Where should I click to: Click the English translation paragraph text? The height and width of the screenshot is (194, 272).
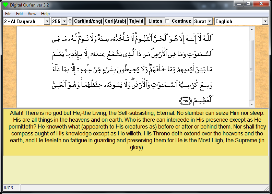point(137,130)
